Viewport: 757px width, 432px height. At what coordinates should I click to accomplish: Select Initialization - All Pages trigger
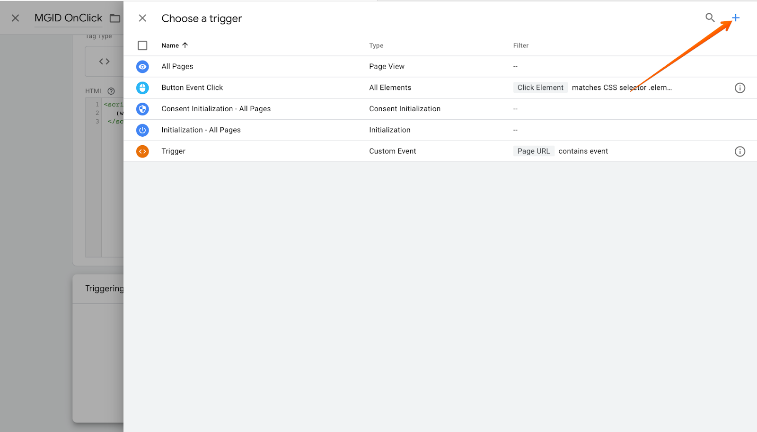(x=201, y=130)
